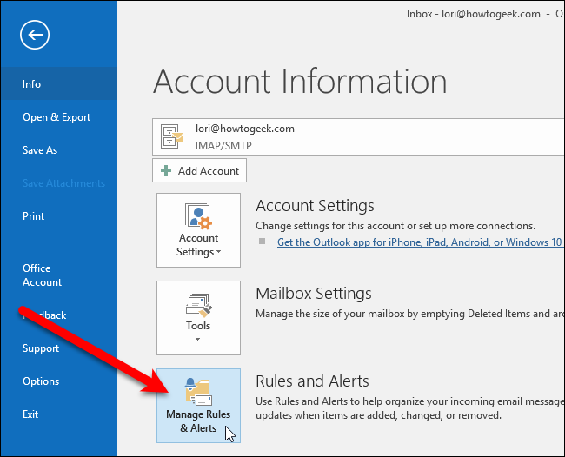Open Outlook Options
Viewport: 565px width, 457px height.
click(41, 381)
